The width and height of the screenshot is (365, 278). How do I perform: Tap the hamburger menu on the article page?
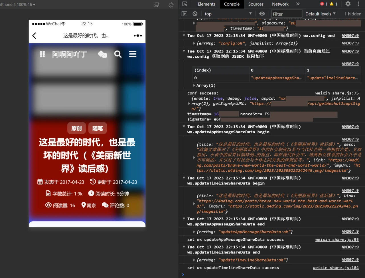tap(133, 54)
